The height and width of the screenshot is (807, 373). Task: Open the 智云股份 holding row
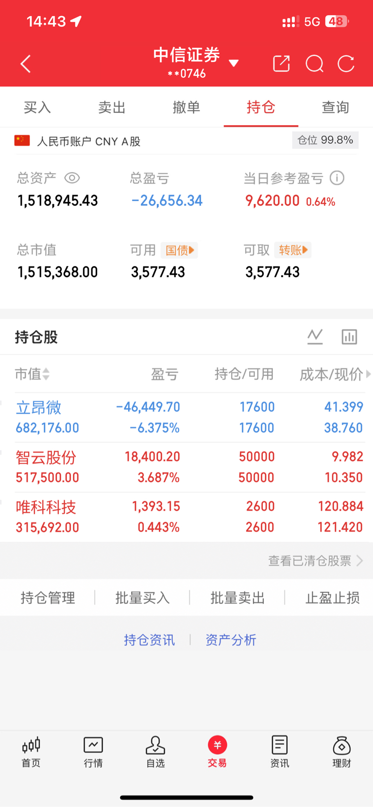pyautogui.click(x=186, y=467)
